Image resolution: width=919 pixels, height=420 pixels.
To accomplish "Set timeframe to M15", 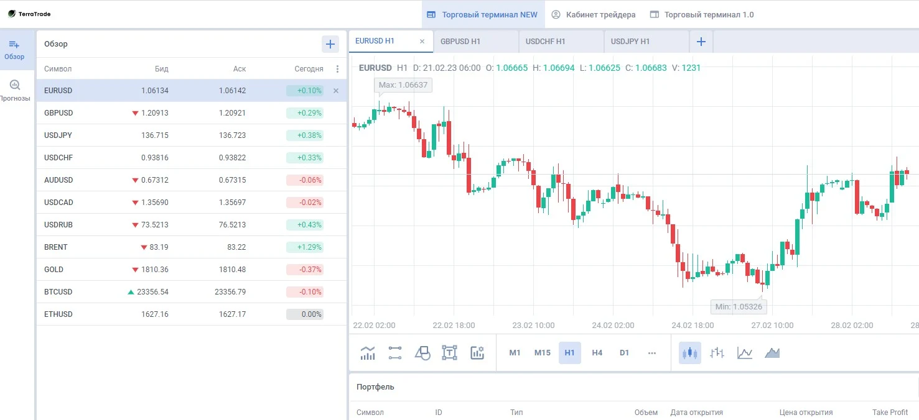I will click(543, 353).
